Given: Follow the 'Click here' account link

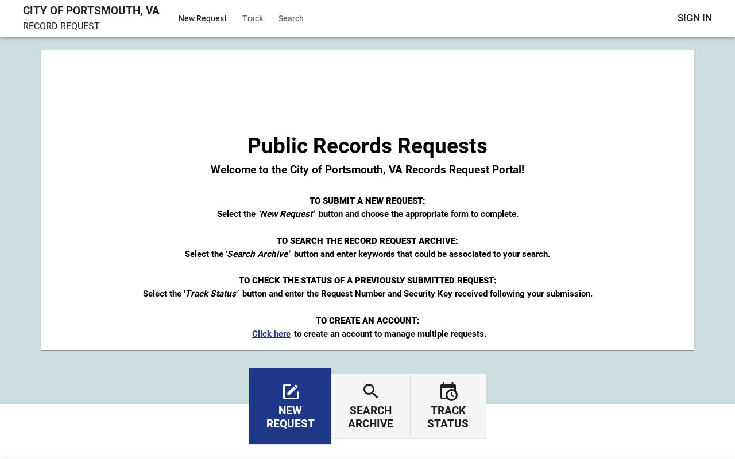Looking at the screenshot, I should point(271,334).
